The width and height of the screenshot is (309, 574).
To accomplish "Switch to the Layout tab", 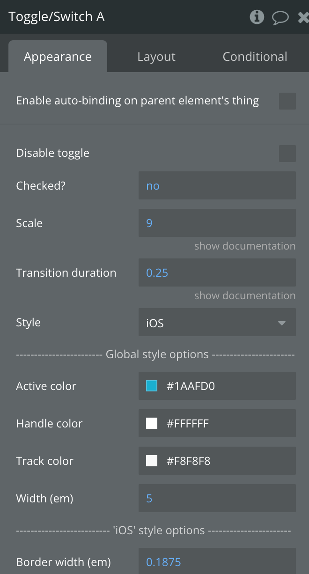I will [x=156, y=57].
